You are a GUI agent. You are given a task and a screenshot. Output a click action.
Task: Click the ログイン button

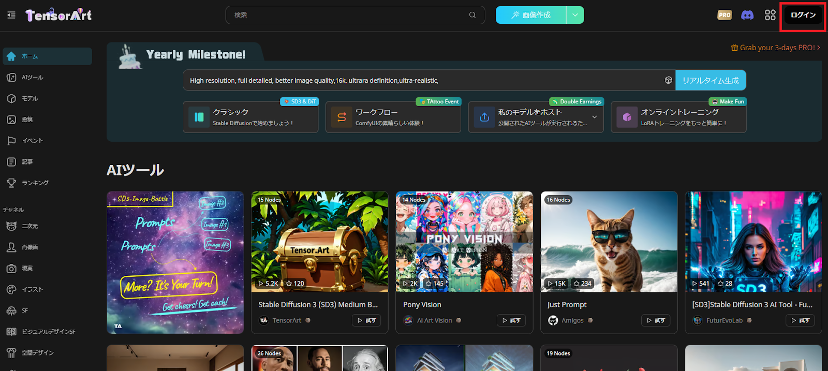(803, 15)
